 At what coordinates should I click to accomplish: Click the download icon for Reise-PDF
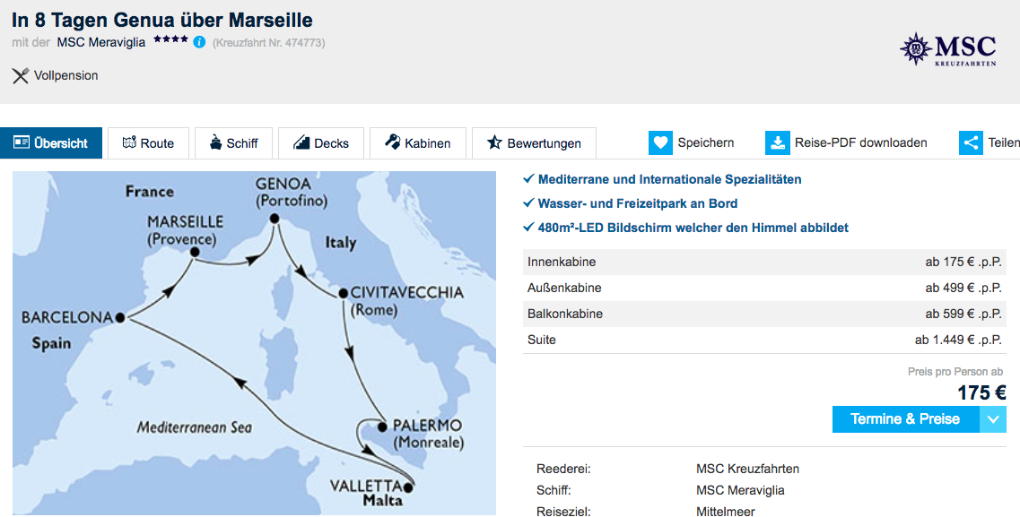click(778, 142)
